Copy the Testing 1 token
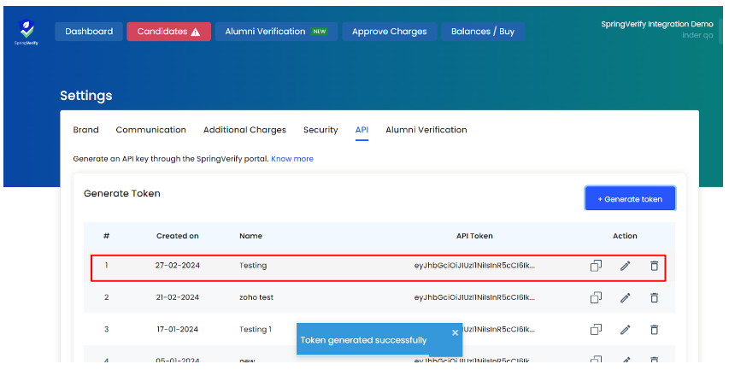Image resolution: width=729 pixels, height=370 pixels. pyautogui.click(x=596, y=330)
